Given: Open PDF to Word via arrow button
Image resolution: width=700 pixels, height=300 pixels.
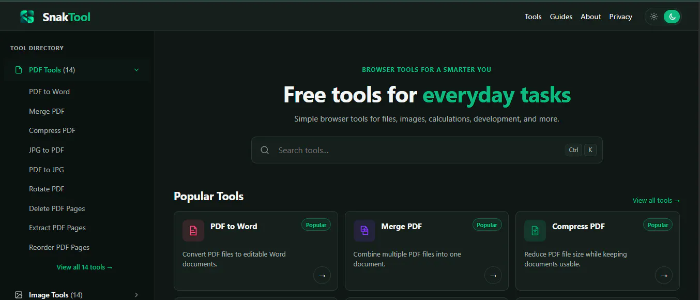Looking at the screenshot, I should click(322, 275).
